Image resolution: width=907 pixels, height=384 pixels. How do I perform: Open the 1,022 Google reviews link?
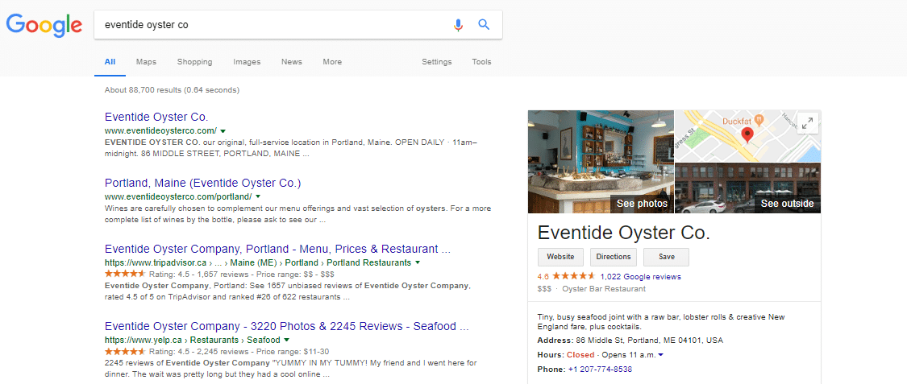(x=640, y=277)
